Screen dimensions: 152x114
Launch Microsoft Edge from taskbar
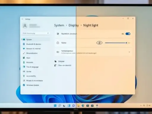[83, 106]
